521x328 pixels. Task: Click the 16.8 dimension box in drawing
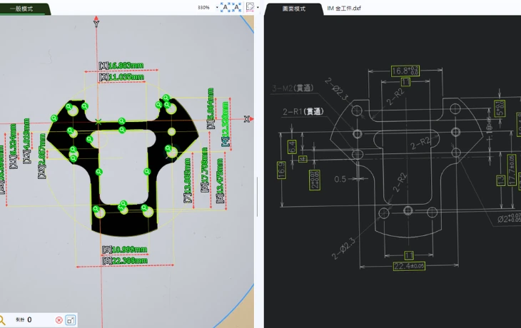pos(405,71)
